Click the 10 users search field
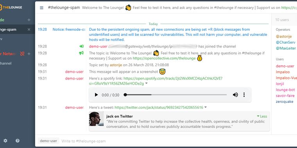 coord(284,19)
